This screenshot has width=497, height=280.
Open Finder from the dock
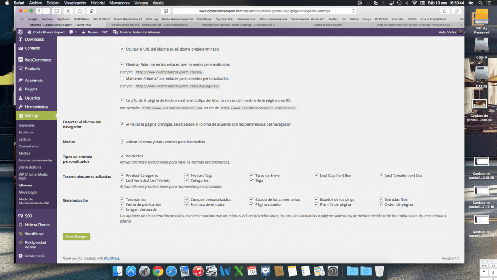click(117, 271)
